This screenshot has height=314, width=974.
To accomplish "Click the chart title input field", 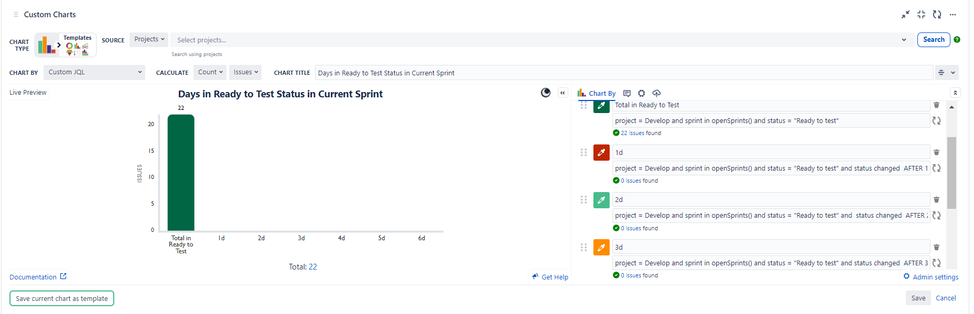I will tap(624, 73).
